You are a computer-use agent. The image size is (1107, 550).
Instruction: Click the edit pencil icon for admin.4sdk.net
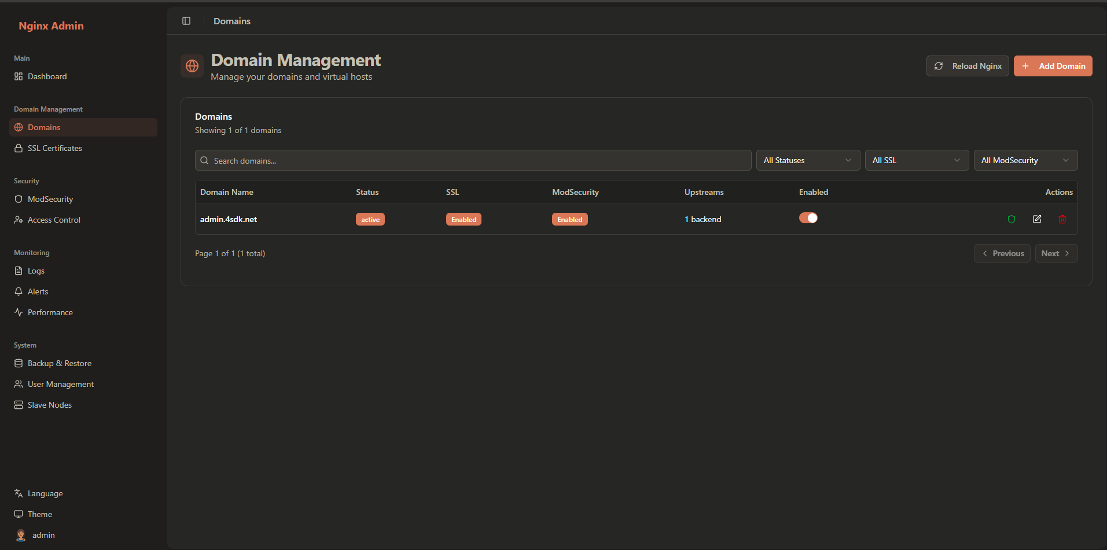(1037, 219)
